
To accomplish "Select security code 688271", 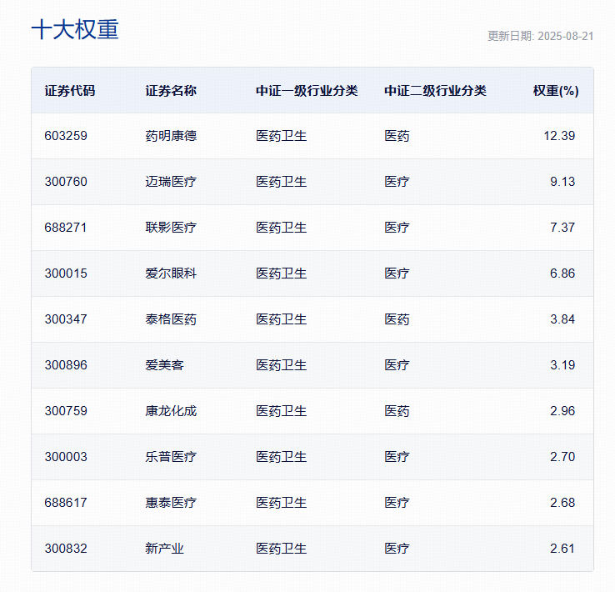I will [x=66, y=228].
